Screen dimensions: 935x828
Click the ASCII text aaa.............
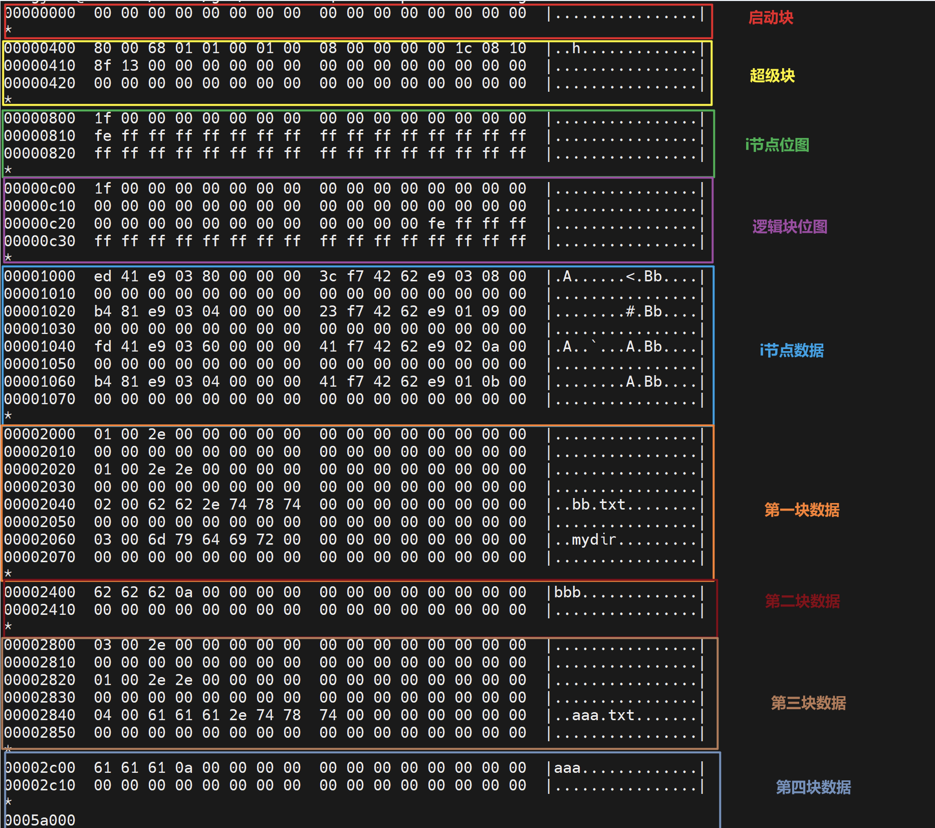tap(567, 768)
